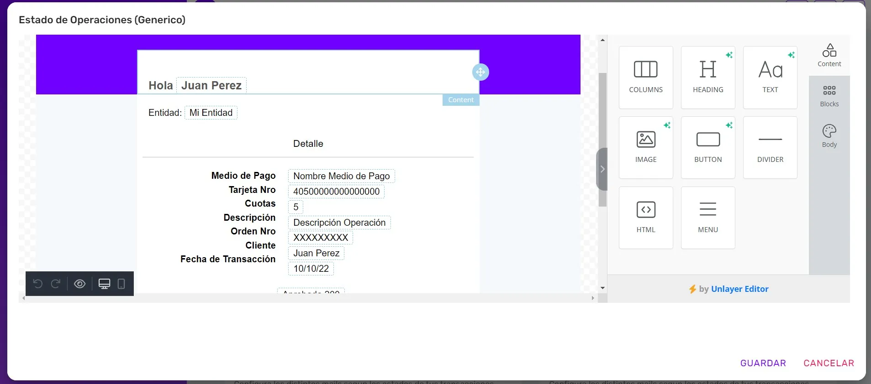Add a Text content block

coord(770,77)
